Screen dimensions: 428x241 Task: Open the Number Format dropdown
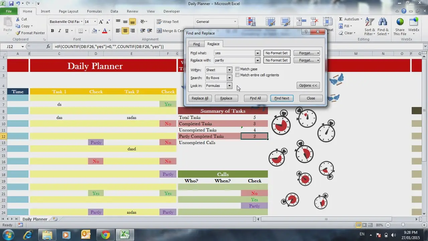235,22
